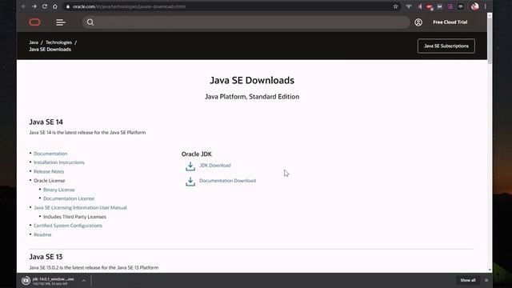Viewport: 512px width, 288px height.
Task: Open Release Notes link
Action: pos(49,171)
